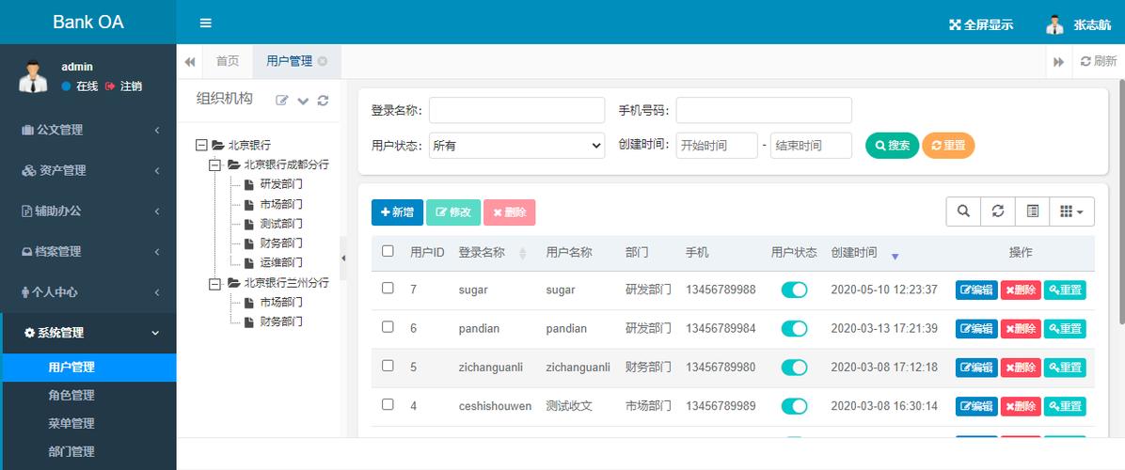Expand the 个人中心 sidebar menu
This screenshot has height=470, width=1125.
tap(88, 292)
